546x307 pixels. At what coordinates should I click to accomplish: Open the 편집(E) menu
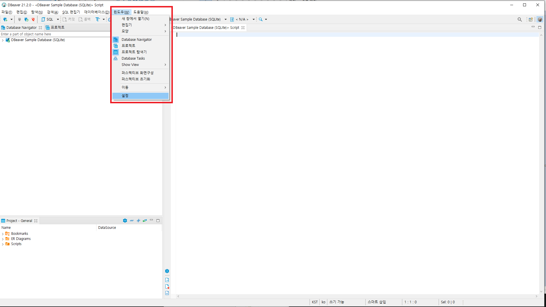[22, 12]
